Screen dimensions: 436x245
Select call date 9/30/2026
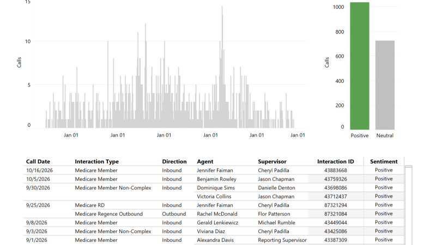(x=38, y=188)
